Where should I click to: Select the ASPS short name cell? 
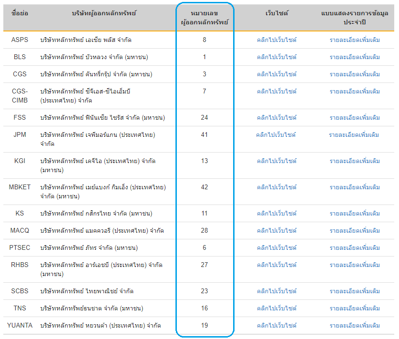tap(20, 40)
